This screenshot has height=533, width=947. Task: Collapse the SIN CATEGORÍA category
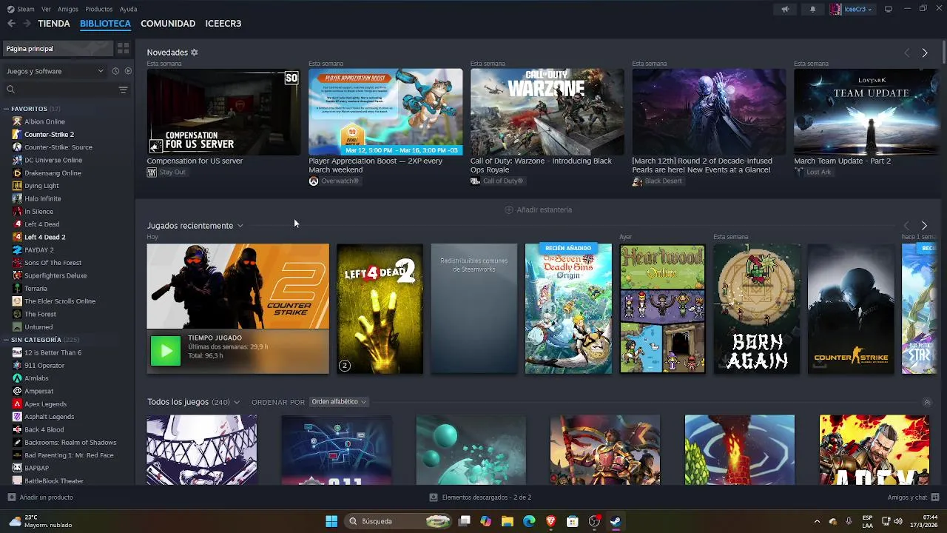pyautogui.click(x=7, y=340)
